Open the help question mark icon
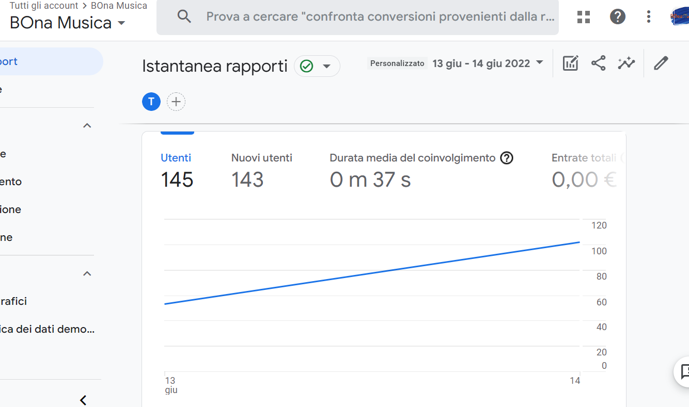689x407 pixels. tap(618, 17)
